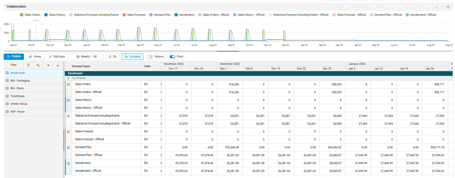455x178 pixels.
Task: Click the funnel filter icon
Action: tap(28, 65)
